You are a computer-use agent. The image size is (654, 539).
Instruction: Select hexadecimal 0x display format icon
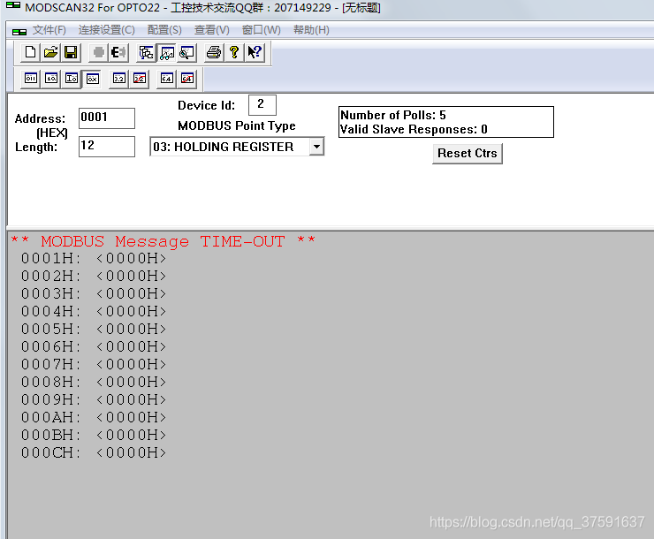coord(92,79)
